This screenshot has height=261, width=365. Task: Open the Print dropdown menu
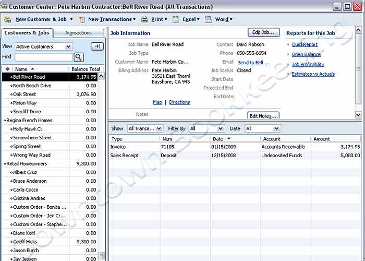tap(166, 19)
